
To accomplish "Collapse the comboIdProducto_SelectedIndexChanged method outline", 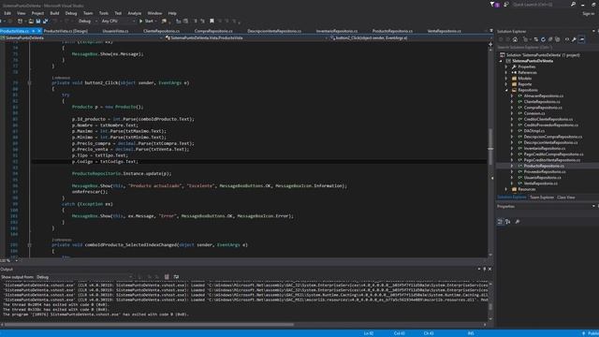I will pyautogui.click(x=29, y=245).
